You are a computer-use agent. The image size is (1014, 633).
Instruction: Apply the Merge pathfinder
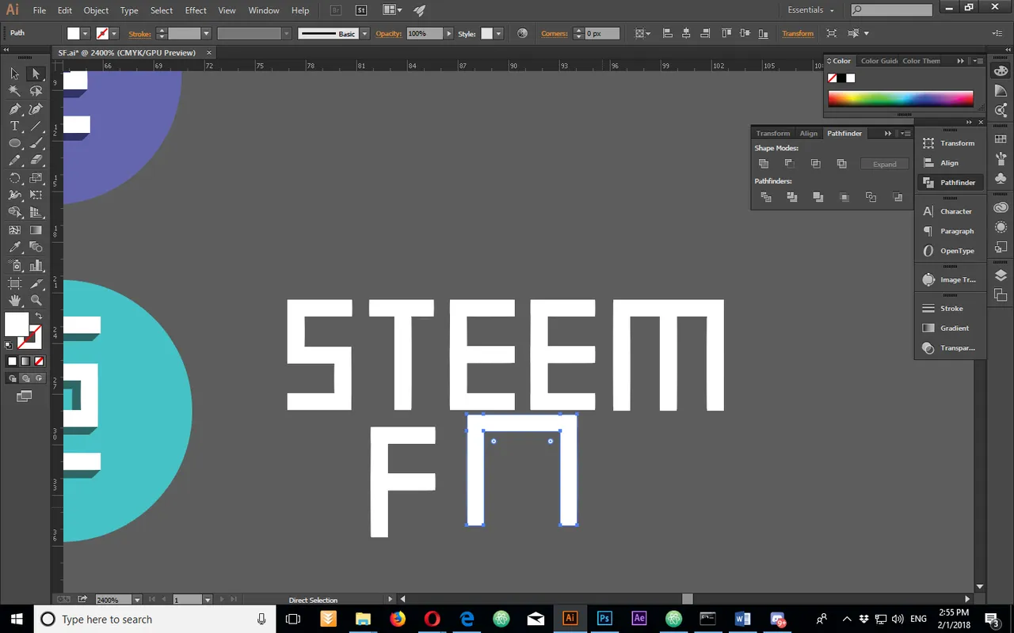tap(818, 197)
